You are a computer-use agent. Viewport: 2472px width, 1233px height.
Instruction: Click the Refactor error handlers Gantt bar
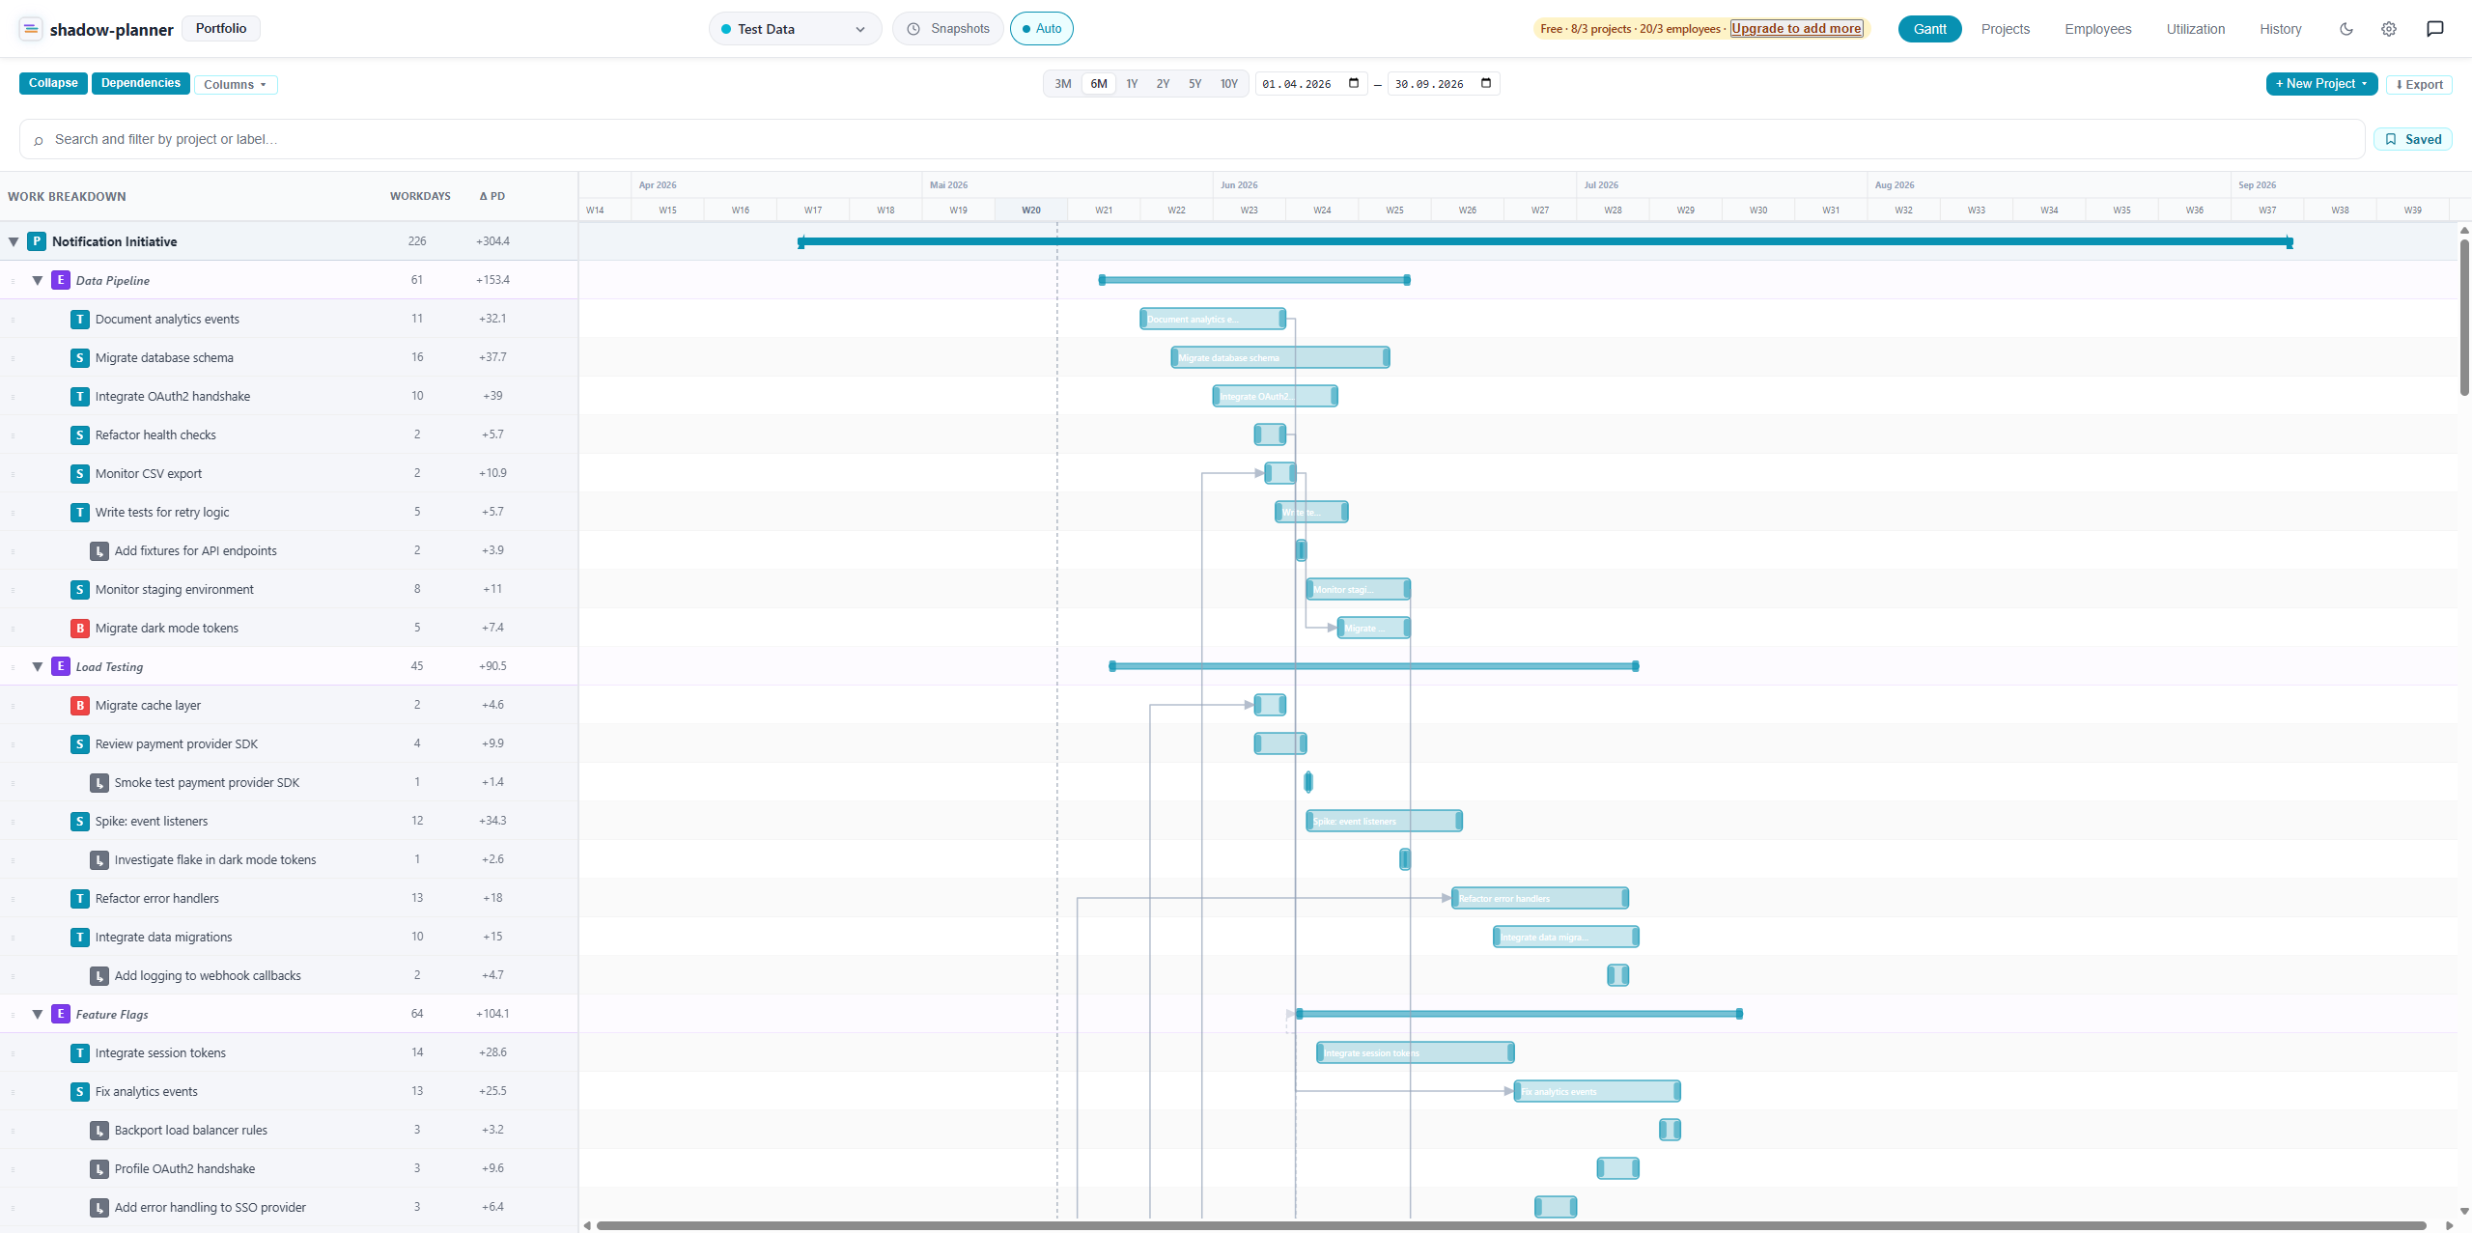tap(1540, 898)
